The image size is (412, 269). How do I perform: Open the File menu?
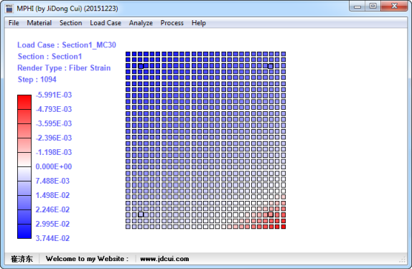coord(14,23)
